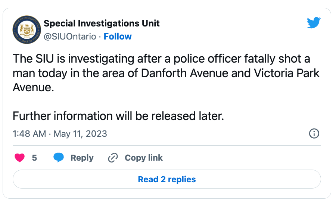Click the Copy link text

[144, 158]
